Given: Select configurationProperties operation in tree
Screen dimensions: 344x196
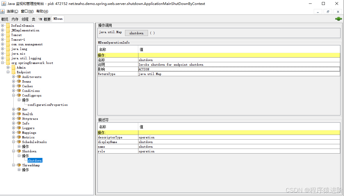Looking at the screenshot, I should click(48, 105).
